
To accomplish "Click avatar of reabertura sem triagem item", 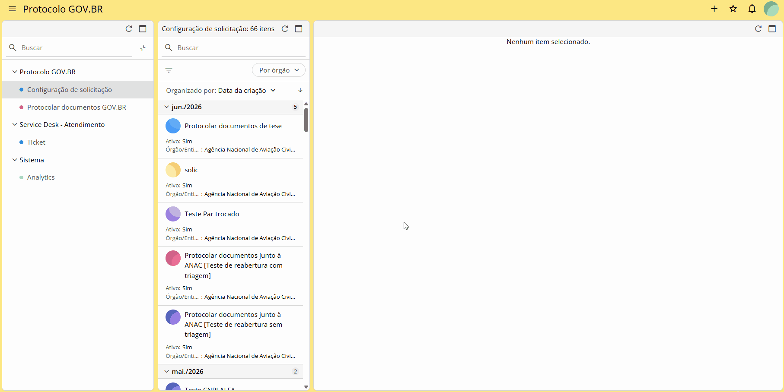I will 173,317.
